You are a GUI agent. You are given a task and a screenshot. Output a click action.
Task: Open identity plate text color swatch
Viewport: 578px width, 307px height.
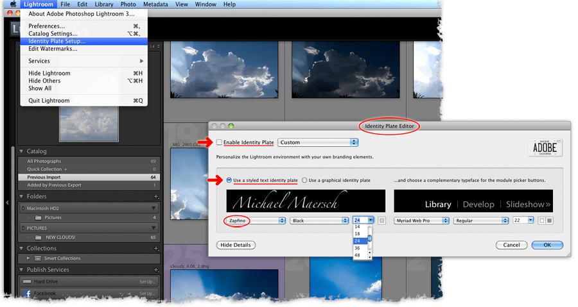point(382,220)
